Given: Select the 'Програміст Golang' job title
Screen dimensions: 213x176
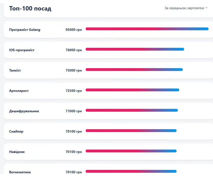Looking at the screenshot, I should [x=25, y=30].
